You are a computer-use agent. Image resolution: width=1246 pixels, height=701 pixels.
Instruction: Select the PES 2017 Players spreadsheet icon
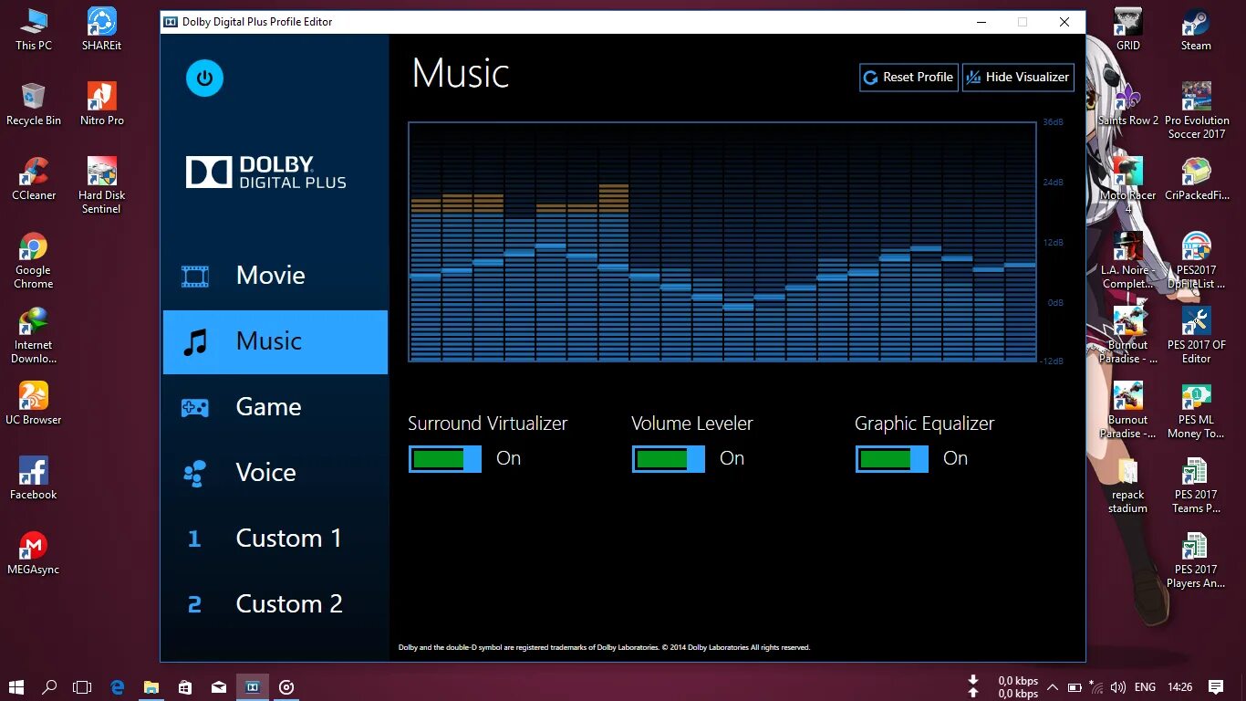point(1196,560)
